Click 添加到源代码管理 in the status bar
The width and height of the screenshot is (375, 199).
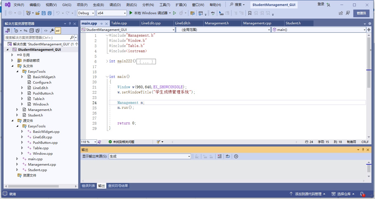308,194
